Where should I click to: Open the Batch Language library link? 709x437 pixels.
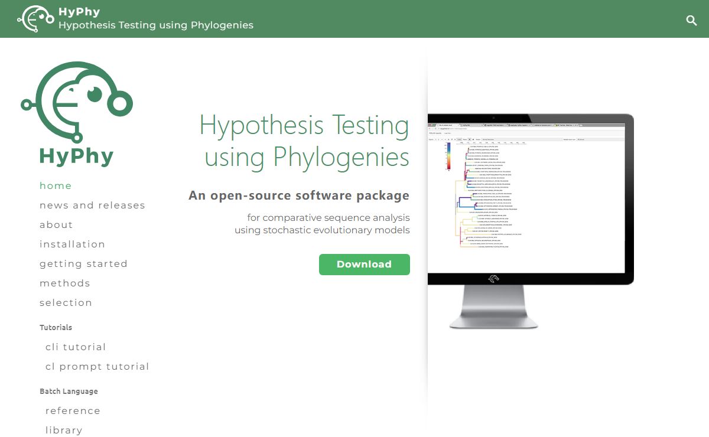pyautogui.click(x=64, y=430)
